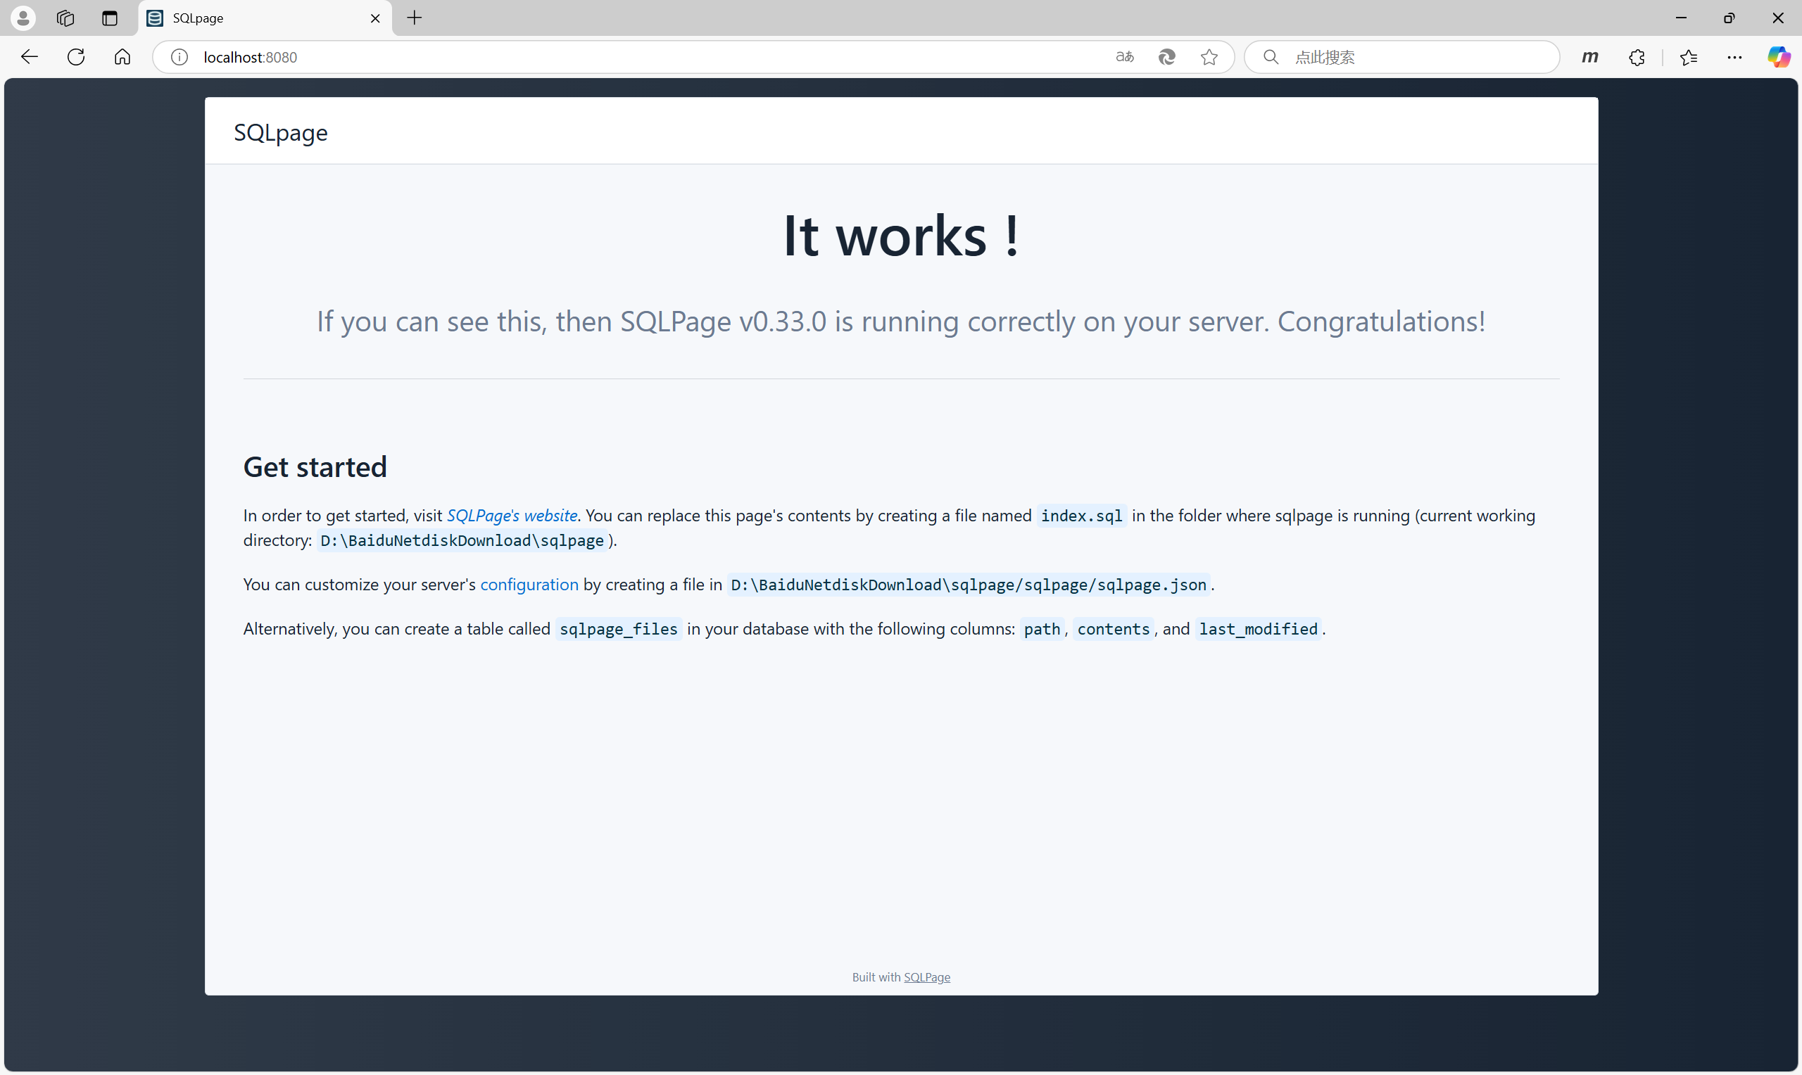1802x1075 pixels.
Task: Open the tab actions menu icon
Action: pyautogui.click(x=108, y=18)
